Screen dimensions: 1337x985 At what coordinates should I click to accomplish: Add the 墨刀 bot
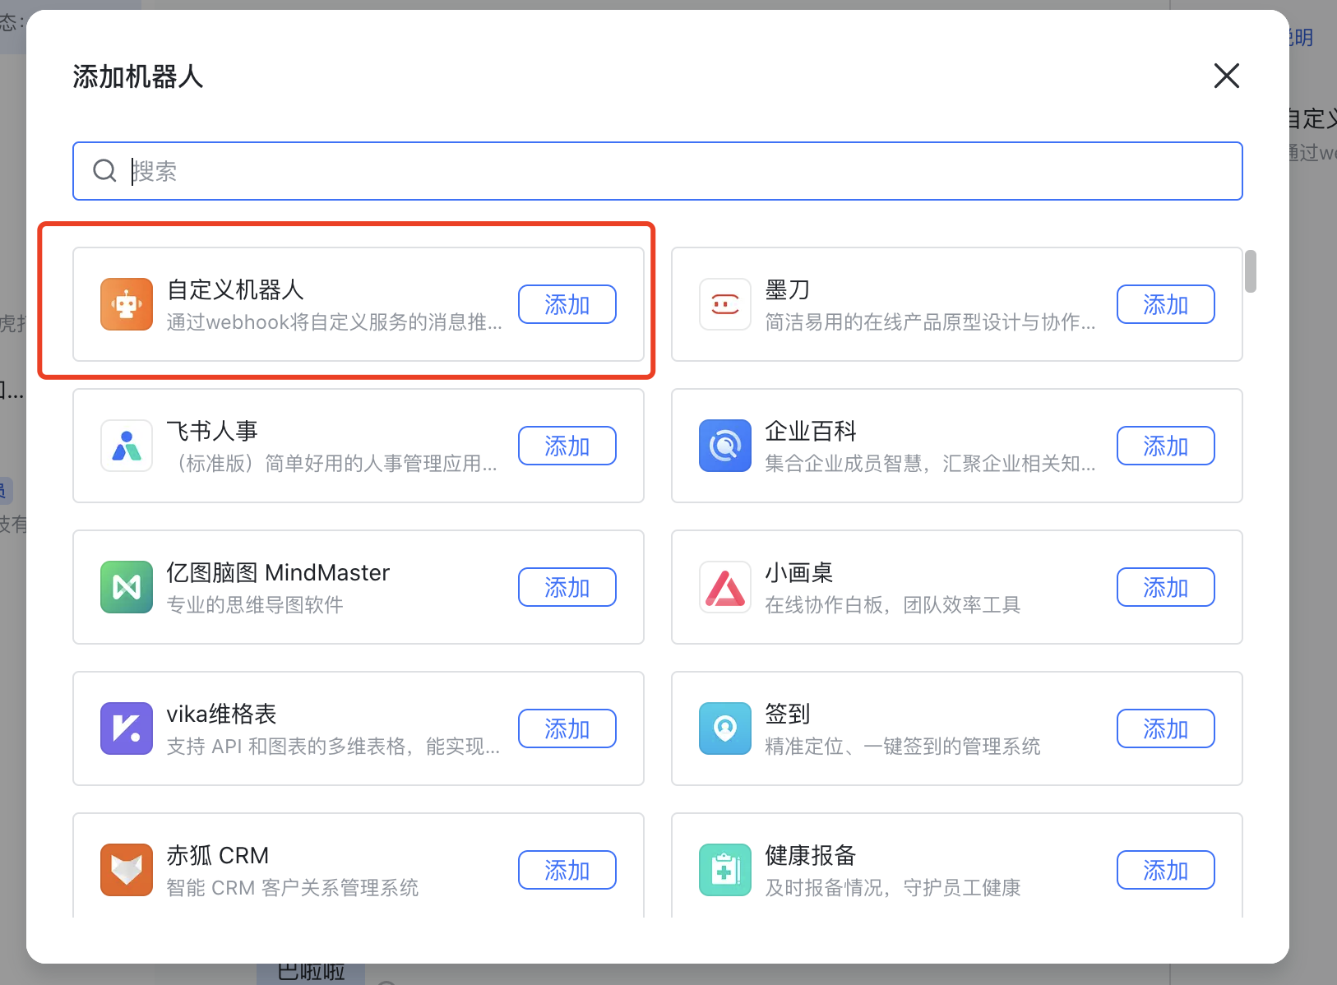click(1166, 304)
